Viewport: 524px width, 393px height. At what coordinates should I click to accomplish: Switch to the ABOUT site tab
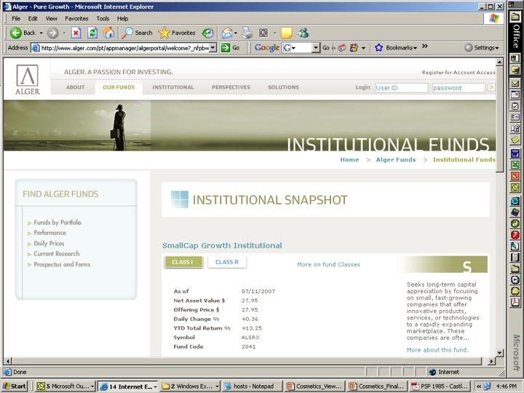point(75,87)
